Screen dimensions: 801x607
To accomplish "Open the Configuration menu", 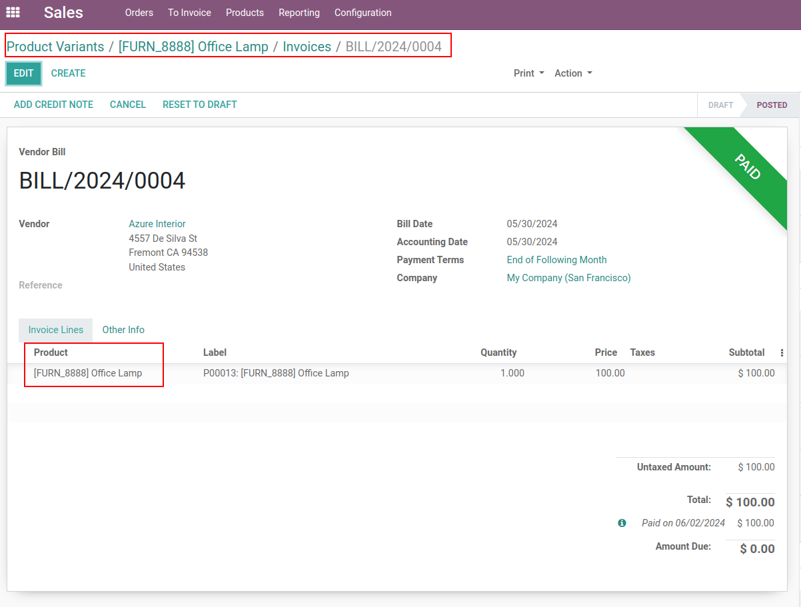I will coord(363,13).
